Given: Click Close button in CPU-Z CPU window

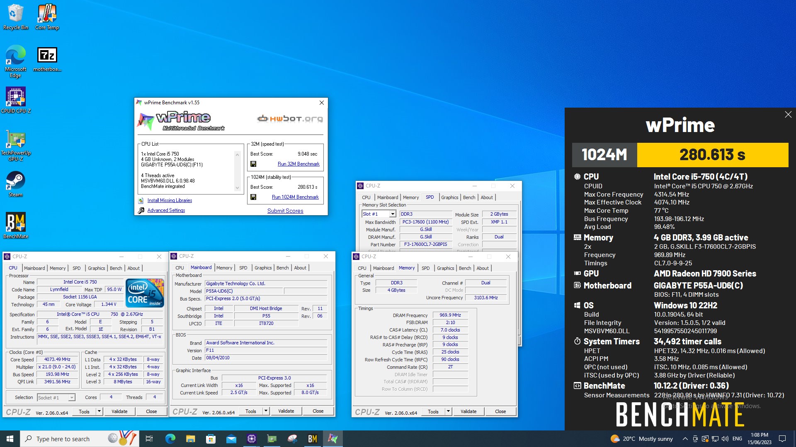Looking at the screenshot, I should click(151, 411).
